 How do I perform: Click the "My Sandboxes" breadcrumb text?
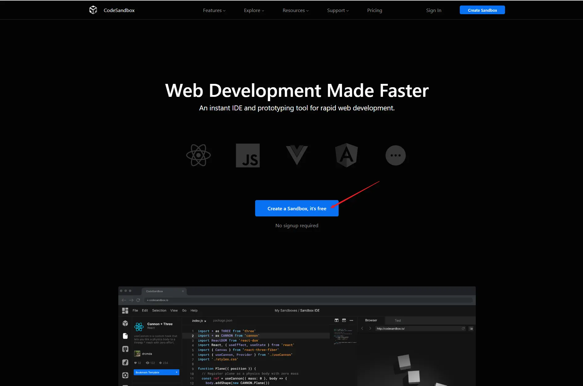click(286, 310)
